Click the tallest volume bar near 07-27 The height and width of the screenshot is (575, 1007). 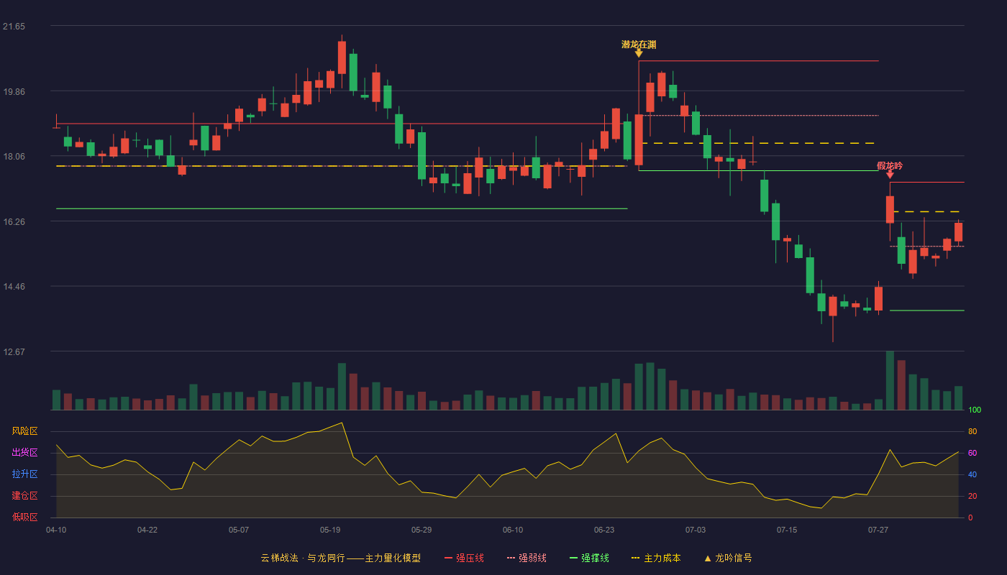pos(890,380)
